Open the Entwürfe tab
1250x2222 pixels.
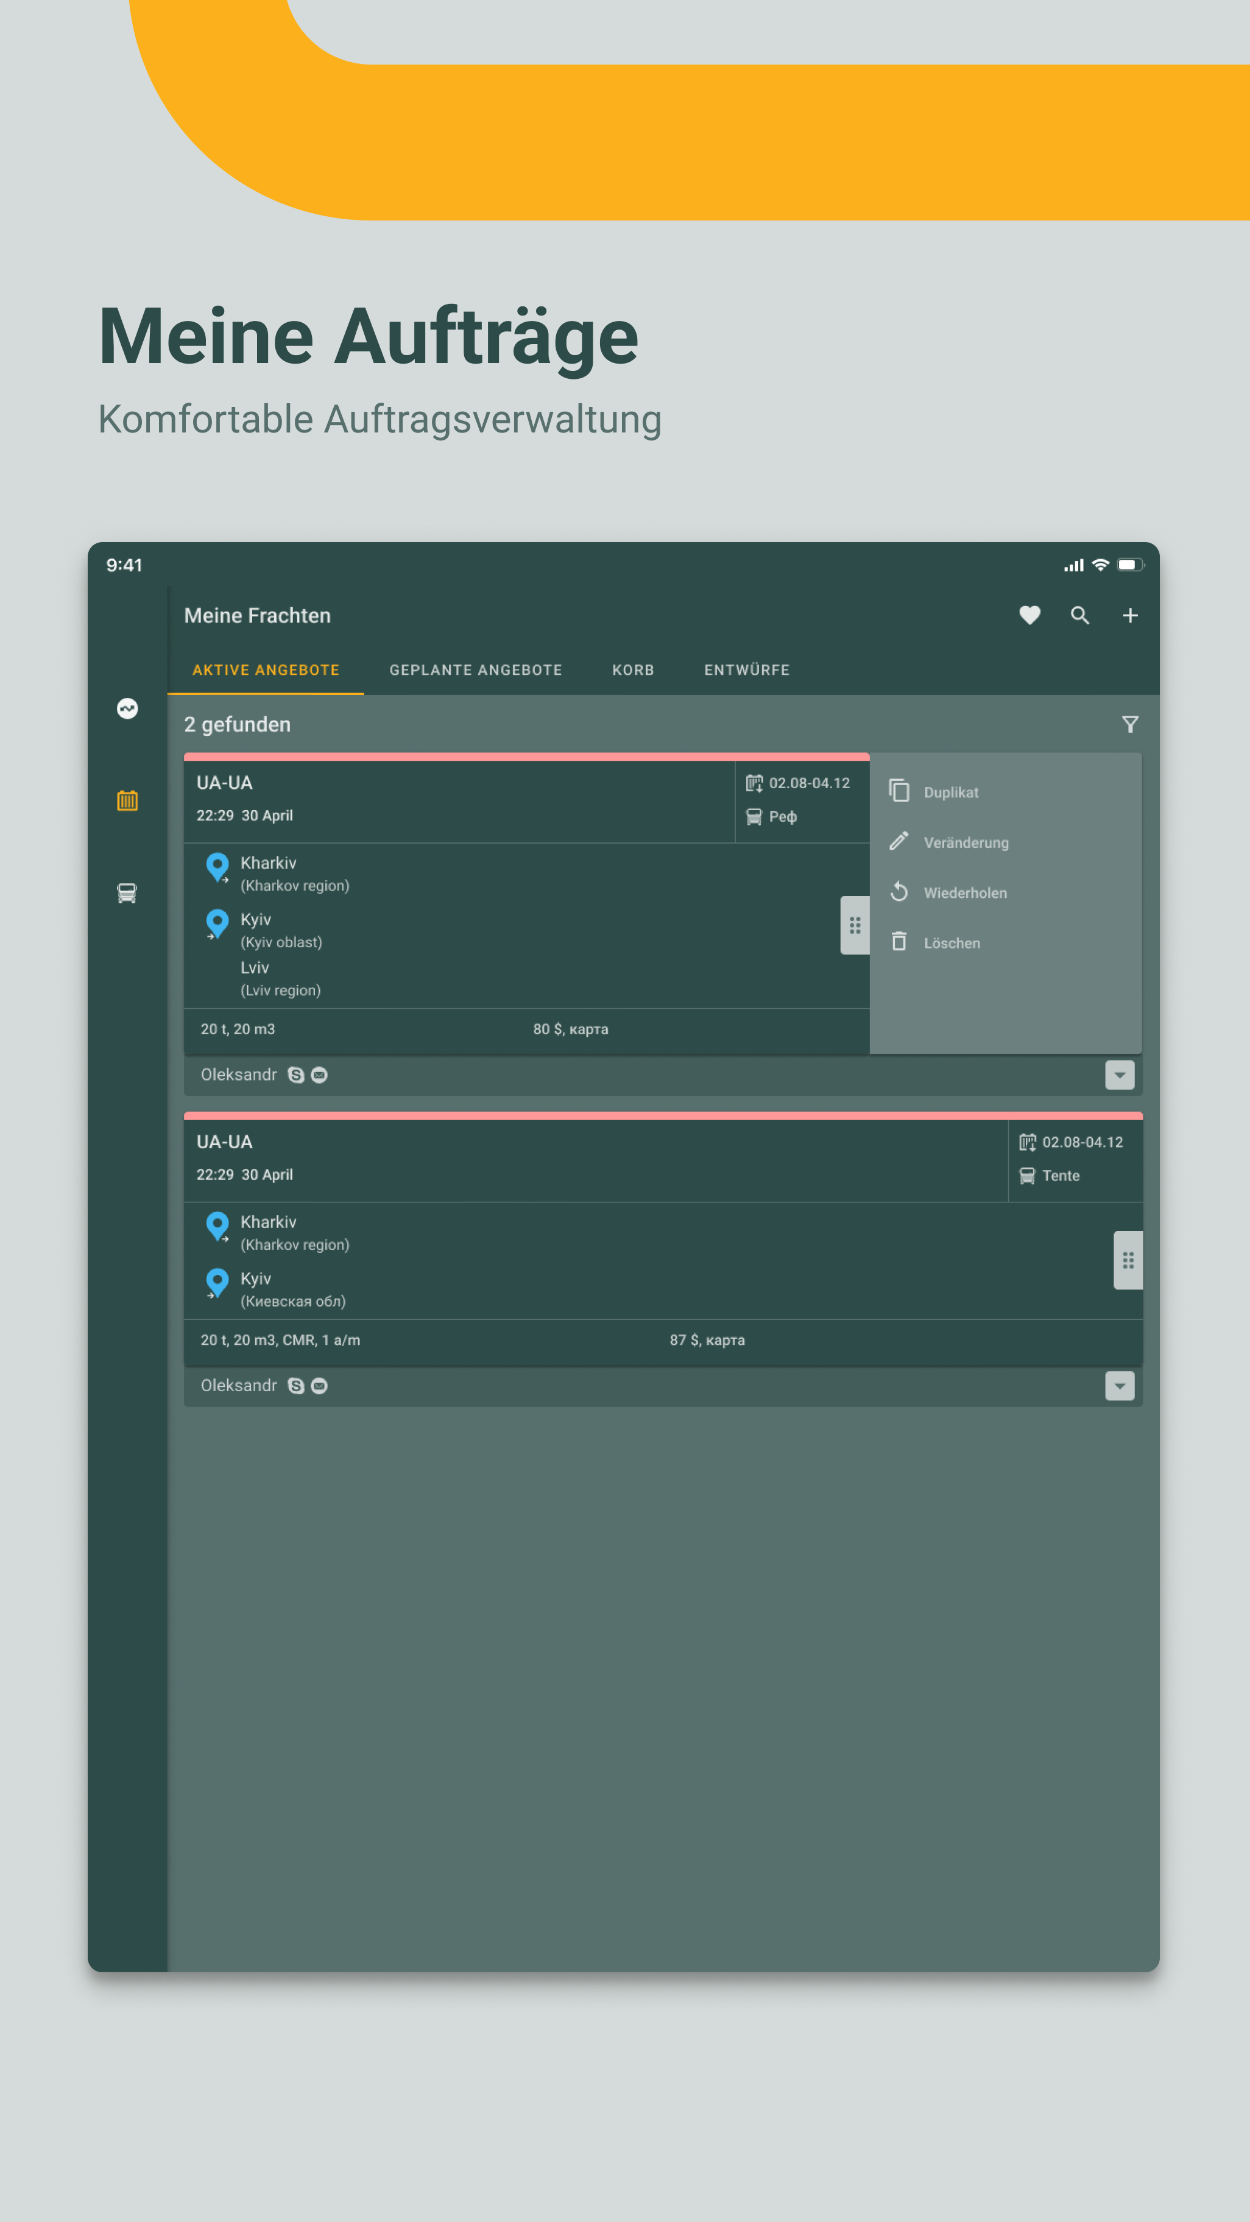pyautogui.click(x=747, y=670)
